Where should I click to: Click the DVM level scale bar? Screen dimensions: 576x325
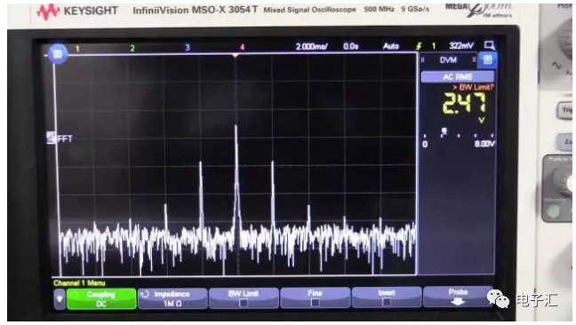tap(459, 135)
